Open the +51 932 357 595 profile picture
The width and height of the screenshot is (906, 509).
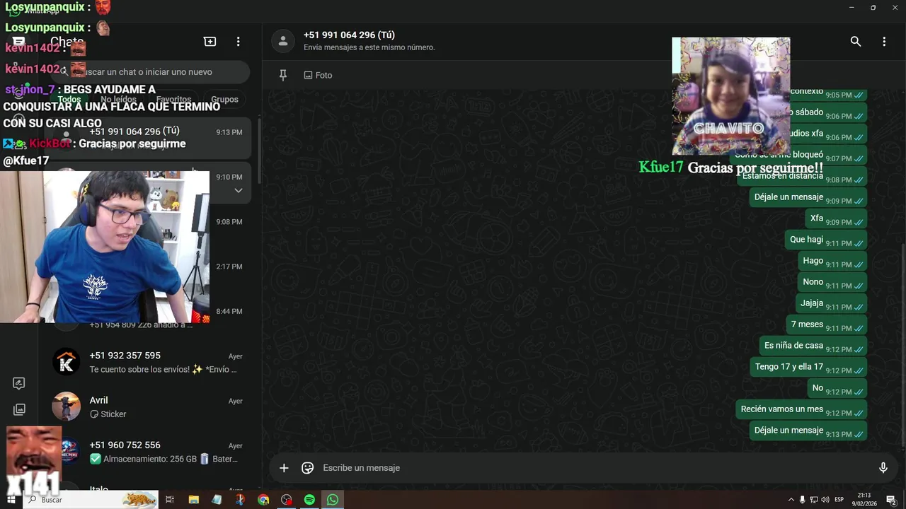point(67,362)
